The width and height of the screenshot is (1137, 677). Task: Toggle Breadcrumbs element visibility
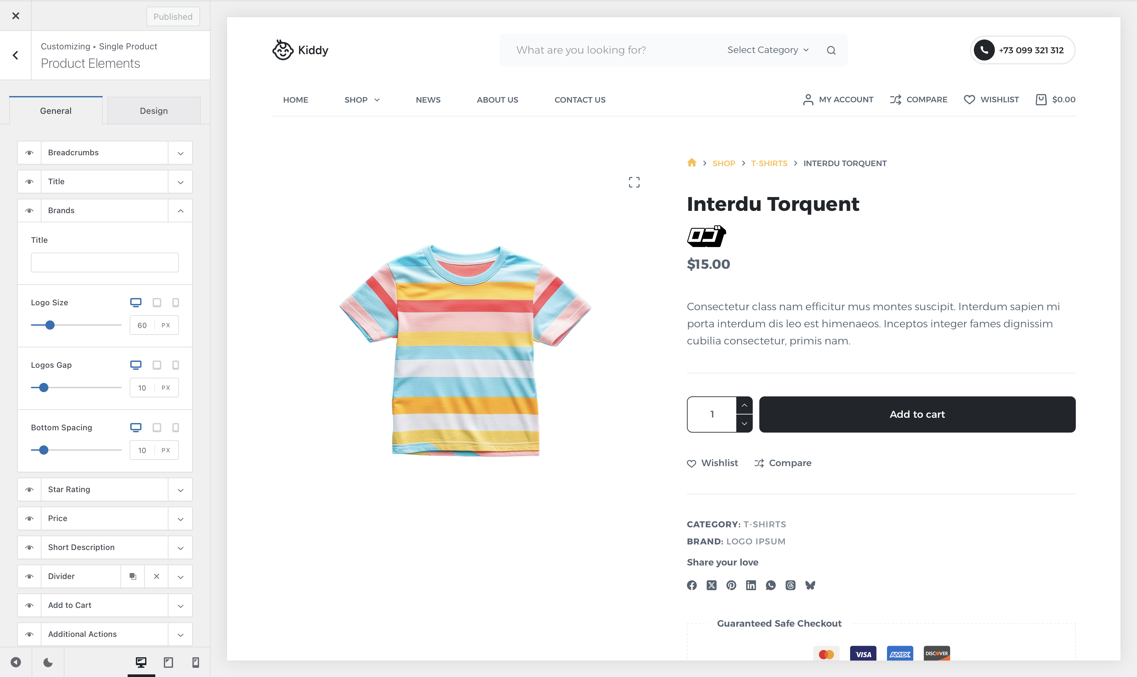(x=29, y=152)
